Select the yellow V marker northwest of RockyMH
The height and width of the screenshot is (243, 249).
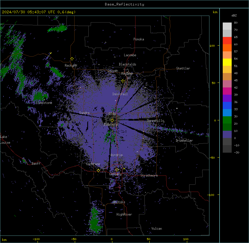[x=51, y=53]
